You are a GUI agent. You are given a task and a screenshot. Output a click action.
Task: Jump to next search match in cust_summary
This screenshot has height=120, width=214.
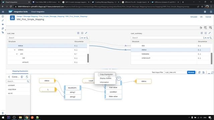(208, 38)
